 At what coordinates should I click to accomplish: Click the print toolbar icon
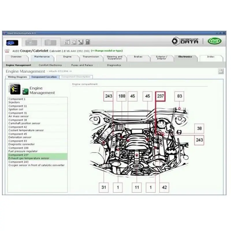click(x=74, y=42)
